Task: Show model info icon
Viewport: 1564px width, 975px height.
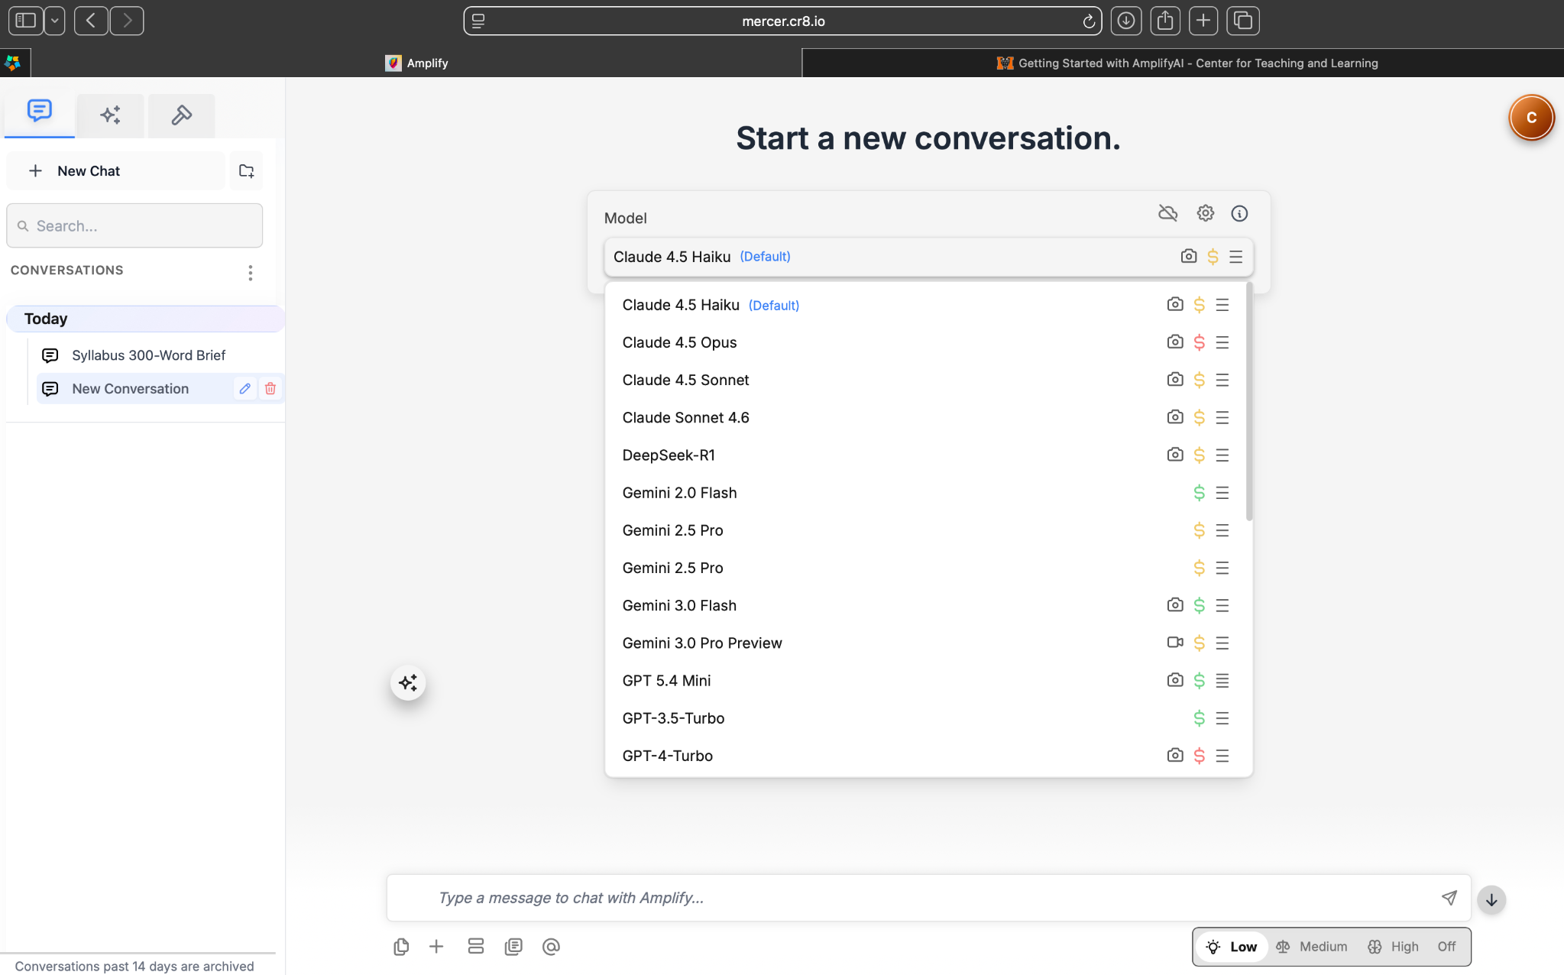Action: pyautogui.click(x=1239, y=213)
